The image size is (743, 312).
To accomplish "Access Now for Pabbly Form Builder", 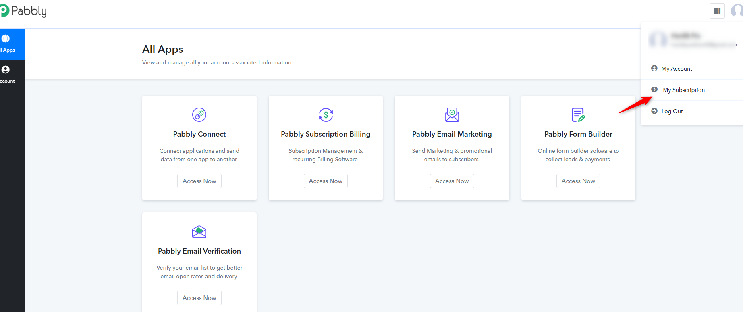I will tap(578, 181).
